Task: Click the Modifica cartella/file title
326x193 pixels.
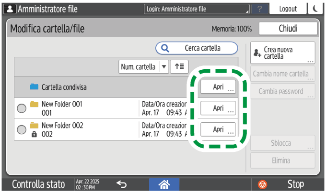Action: (47, 29)
